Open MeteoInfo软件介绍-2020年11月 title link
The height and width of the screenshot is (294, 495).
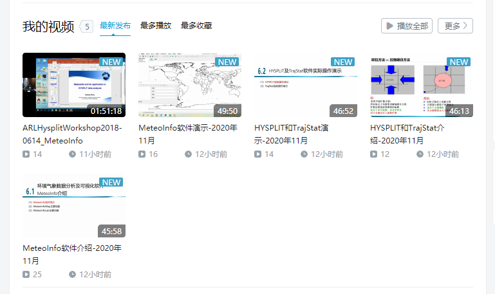[71, 254]
